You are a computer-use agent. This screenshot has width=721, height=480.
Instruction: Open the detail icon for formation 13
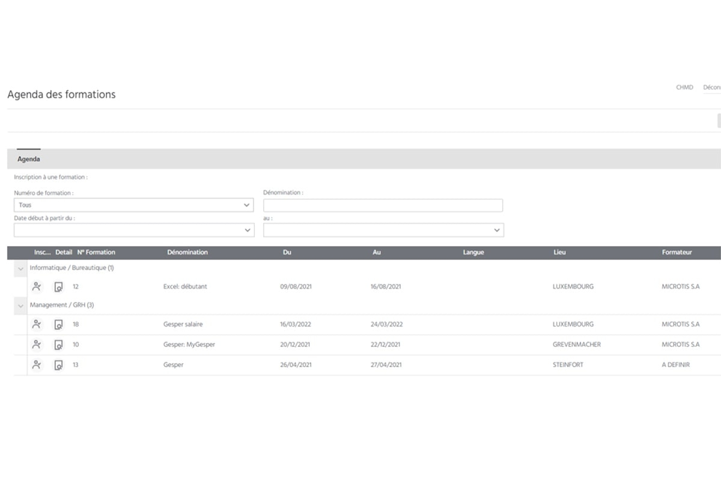pyautogui.click(x=58, y=365)
